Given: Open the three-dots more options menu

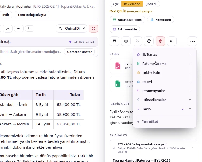Looking at the screenshot, I should [x=192, y=41].
